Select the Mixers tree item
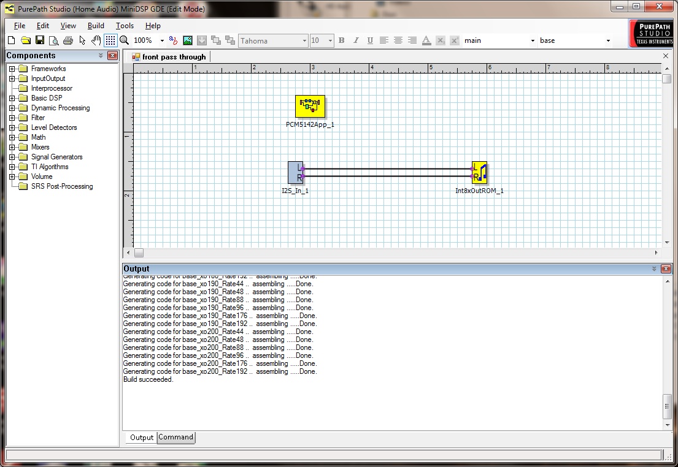Viewport: 678px width, 467px height. (x=40, y=147)
